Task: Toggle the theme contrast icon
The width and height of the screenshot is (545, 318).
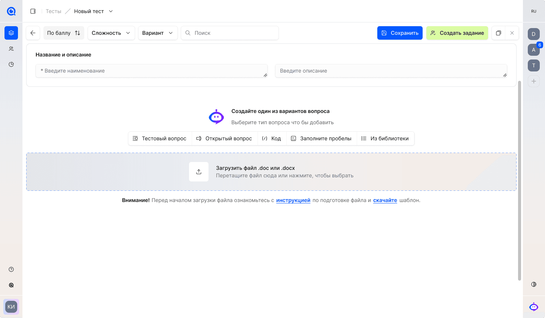Action: (x=534, y=284)
